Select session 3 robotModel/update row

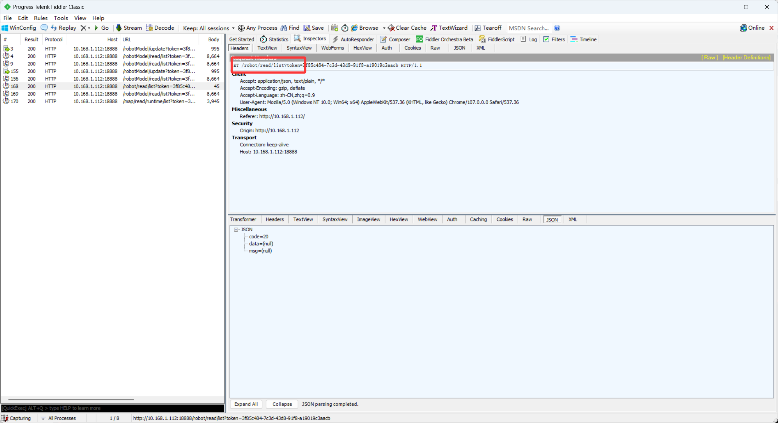tap(112, 49)
